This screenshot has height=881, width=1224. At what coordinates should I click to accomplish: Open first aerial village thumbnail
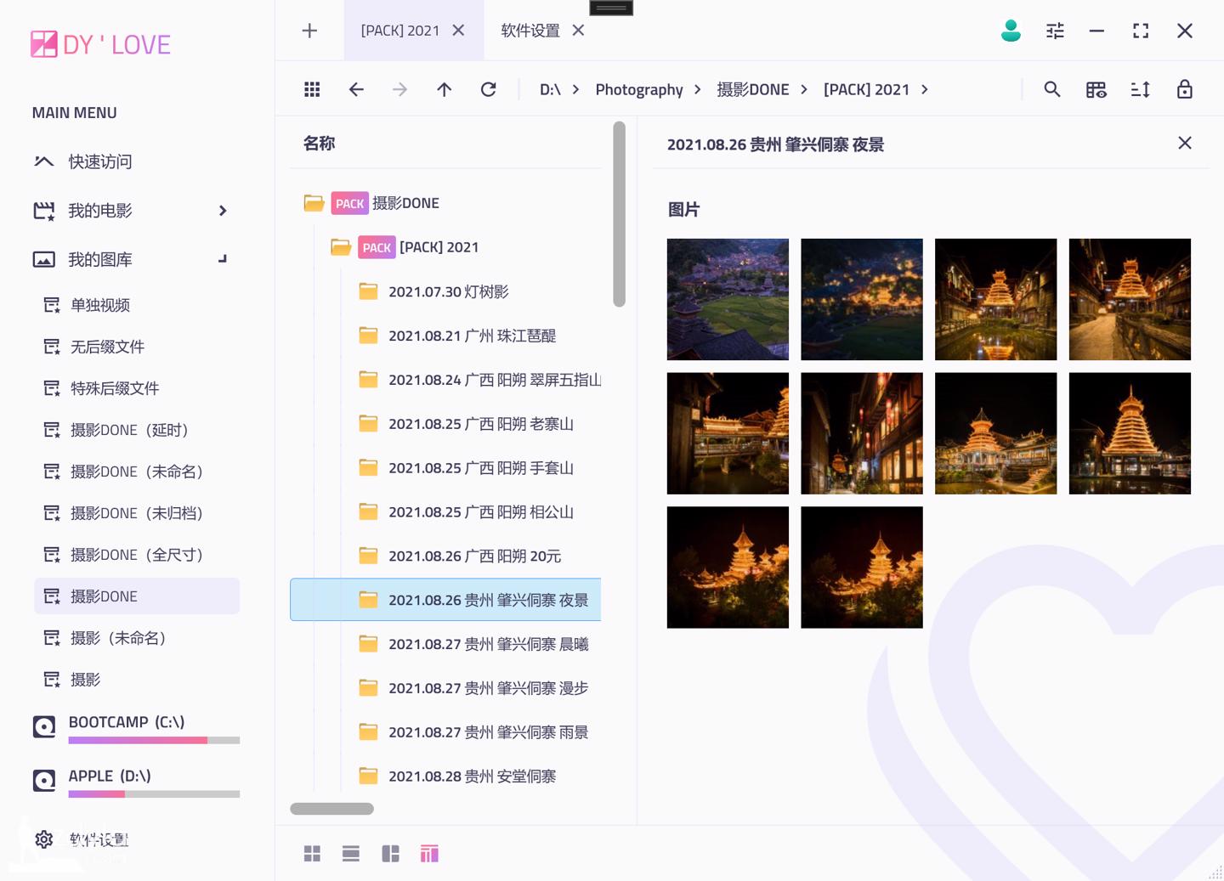coord(728,299)
